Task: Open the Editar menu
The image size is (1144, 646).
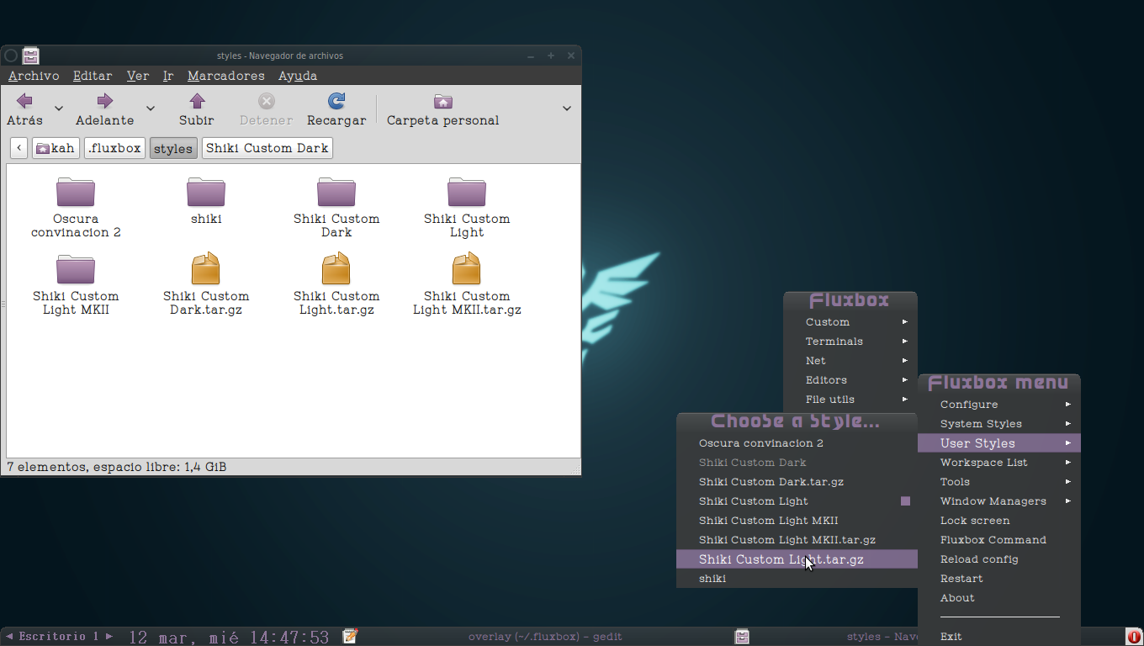Action: [x=93, y=76]
